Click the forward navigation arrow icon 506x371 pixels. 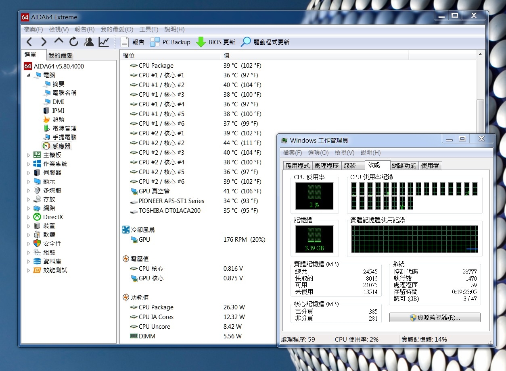(x=44, y=42)
